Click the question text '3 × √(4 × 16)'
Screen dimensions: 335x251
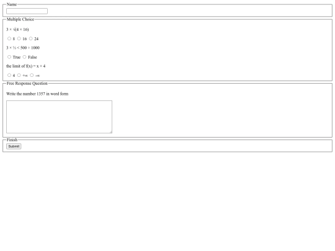click(x=17, y=30)
